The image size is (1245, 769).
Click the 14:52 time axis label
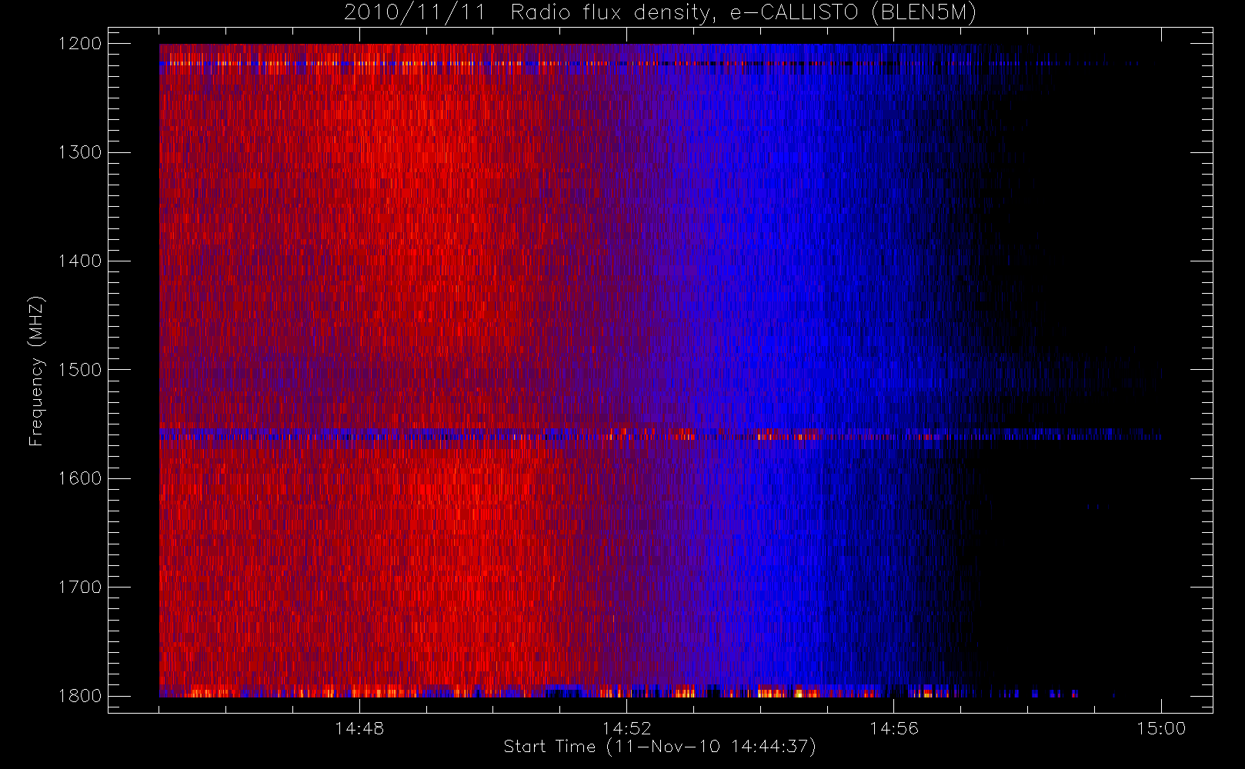[626, 728]
